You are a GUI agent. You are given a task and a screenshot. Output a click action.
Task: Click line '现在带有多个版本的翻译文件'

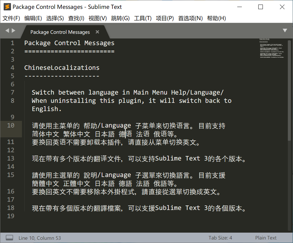(139, 159)
